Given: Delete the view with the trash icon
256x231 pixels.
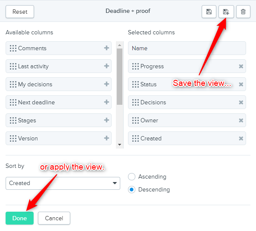Looking at the screenshot, I should (x=243, y=12).
